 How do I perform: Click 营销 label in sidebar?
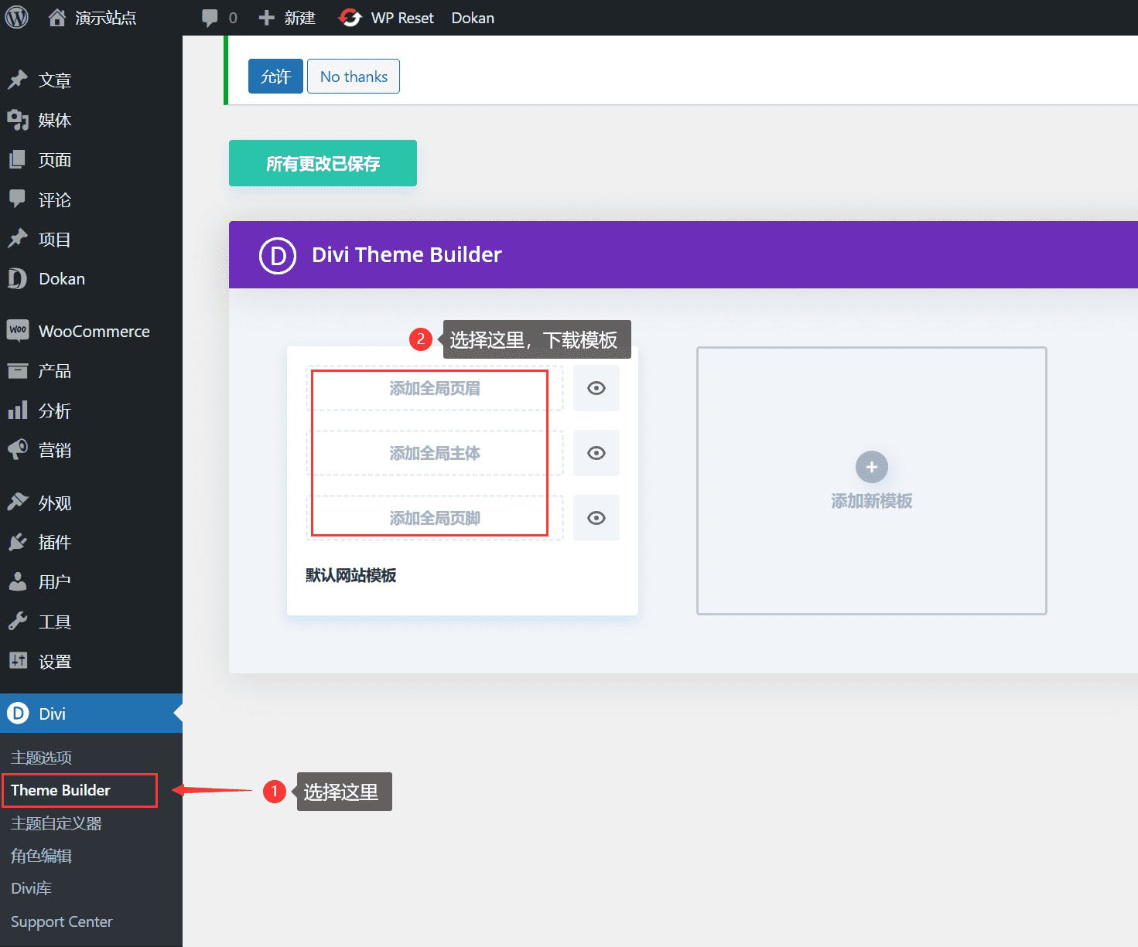[x=55, y=450]
